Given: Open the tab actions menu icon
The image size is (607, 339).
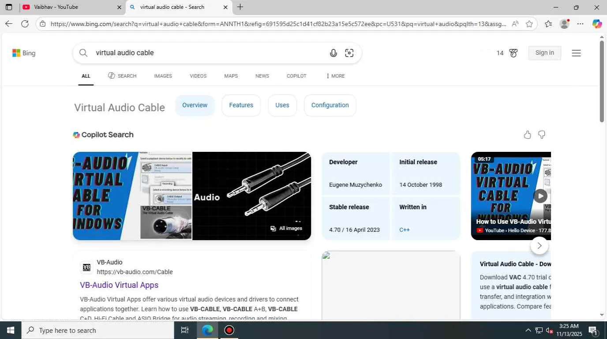Looking at the screenshot, I should pyautogui.click(x=9, y=7).
